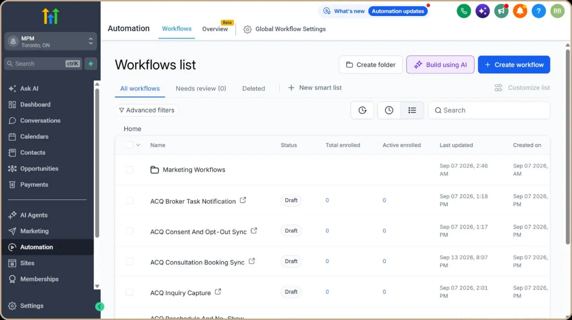The width and height of the screenshot is (572, 320).
Task: Open the Advanced filters panel
Action: tap(147, 110)
